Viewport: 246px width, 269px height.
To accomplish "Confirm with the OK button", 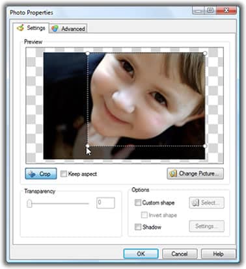I will [x=141, y=253].
